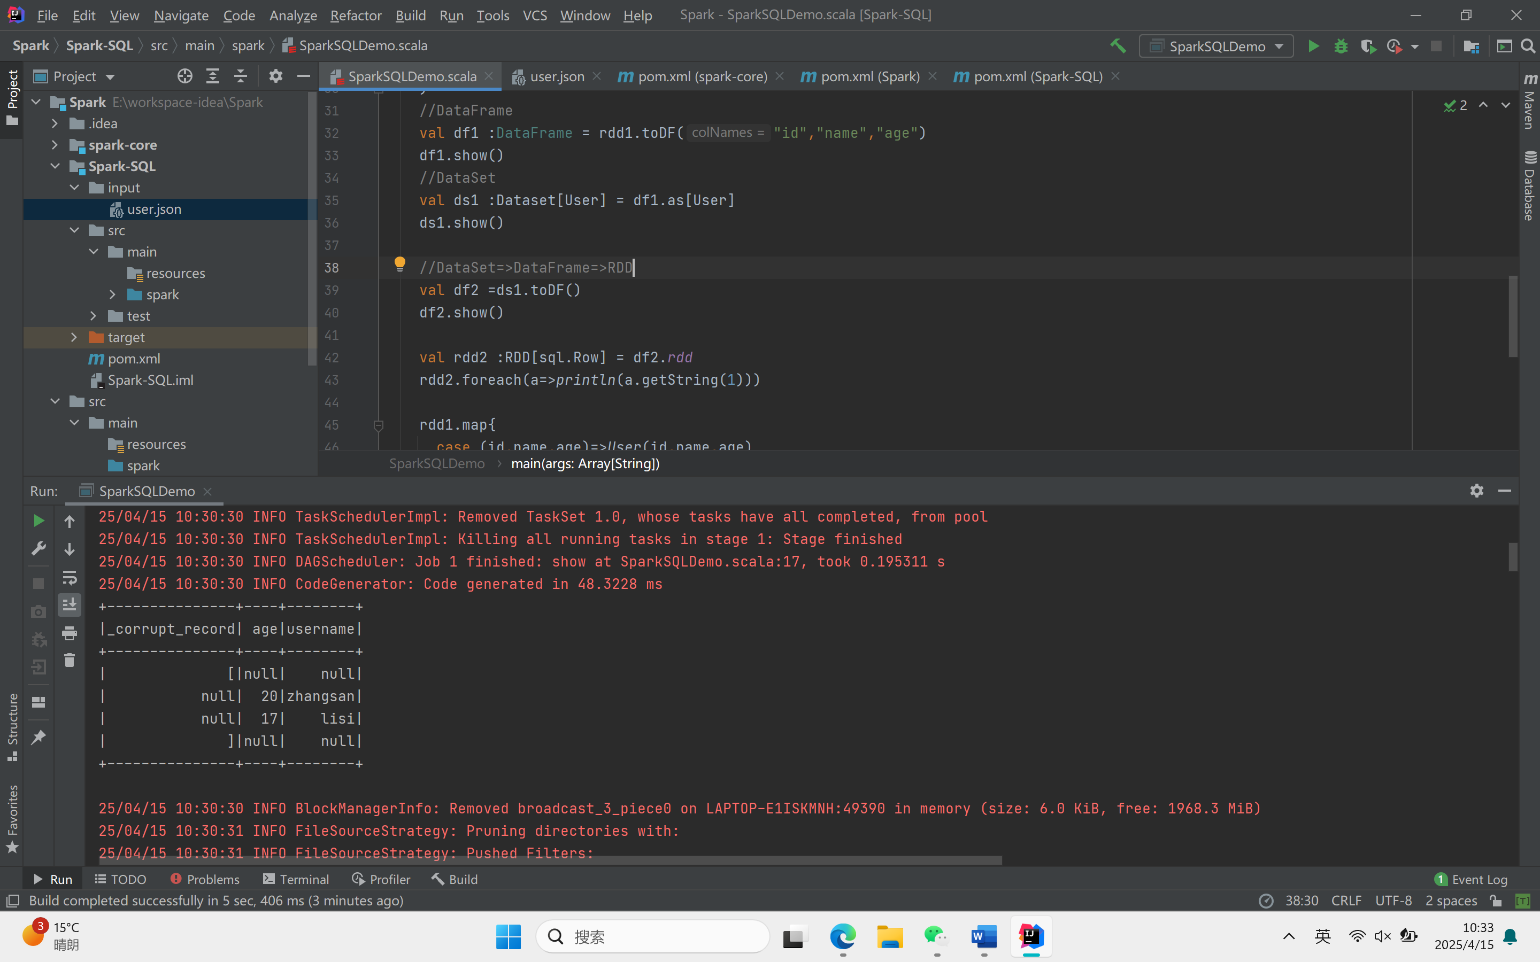Click Rerun SparkSQLDemo in the Run panel
1540x962 pixels.
[38, 521]
